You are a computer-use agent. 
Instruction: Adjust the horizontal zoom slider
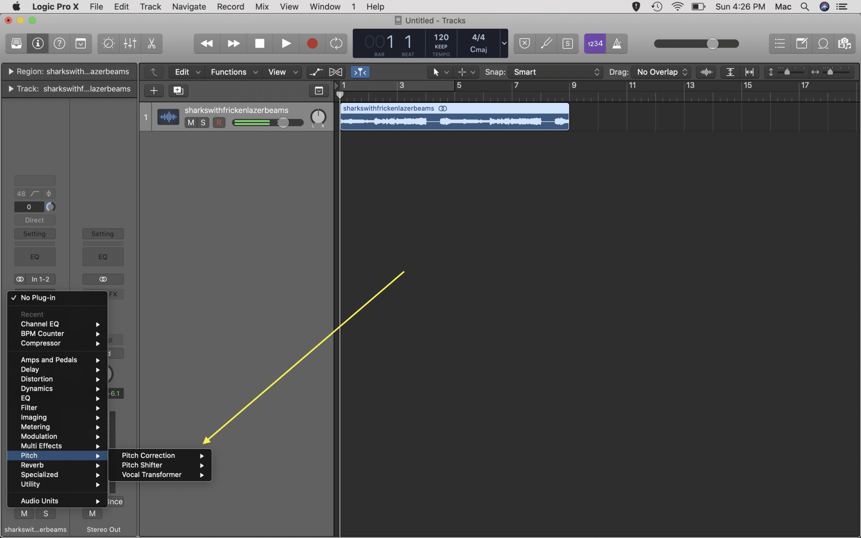coord(830,72)
